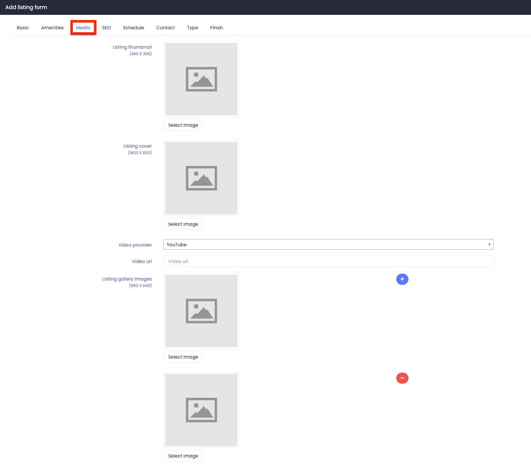The width and height of the screenshot is (531, 472).
Task: Click Select image for second gallery image
Action: (x=183, y=456)
